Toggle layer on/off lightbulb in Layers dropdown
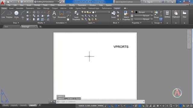The height and width of the screenshot is (108, 193). tap(82, 12)
